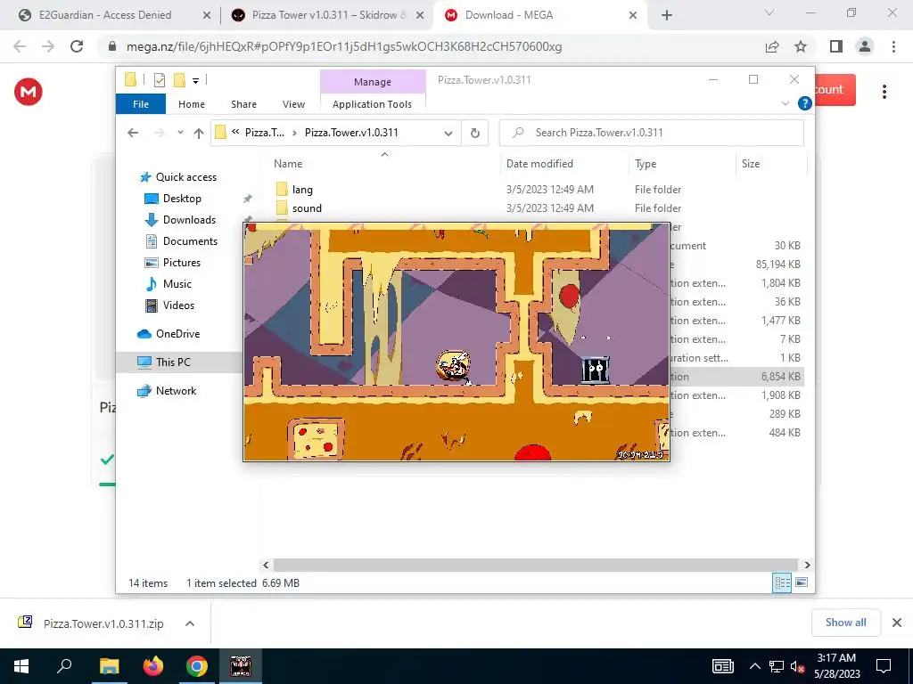Switch to the View ribbon tab
This screenshot has width=913, height=684.
click(293, 104)
